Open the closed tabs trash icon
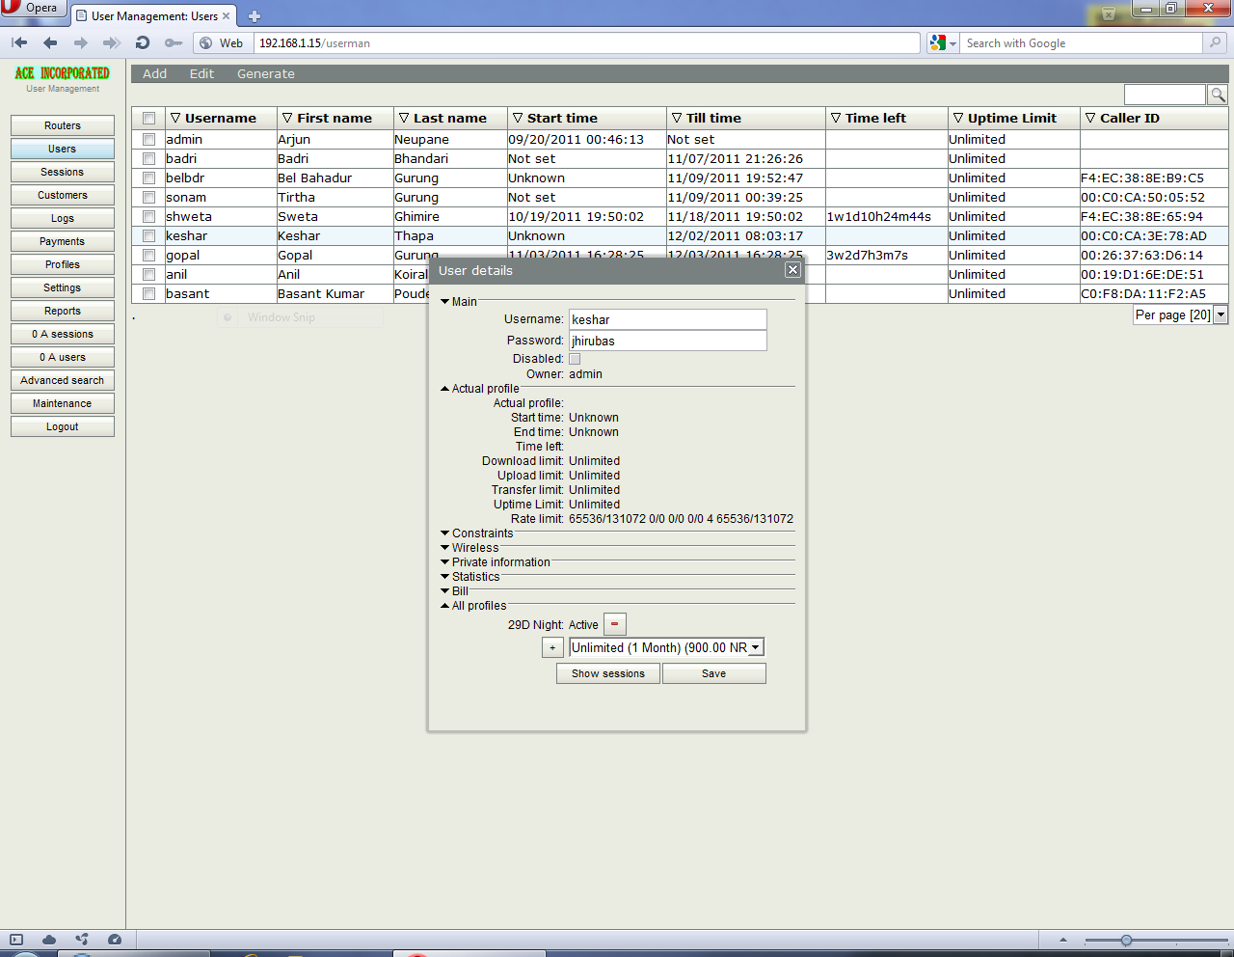The width and height of the screenshot is (1234, 957). coord(1109,14)
